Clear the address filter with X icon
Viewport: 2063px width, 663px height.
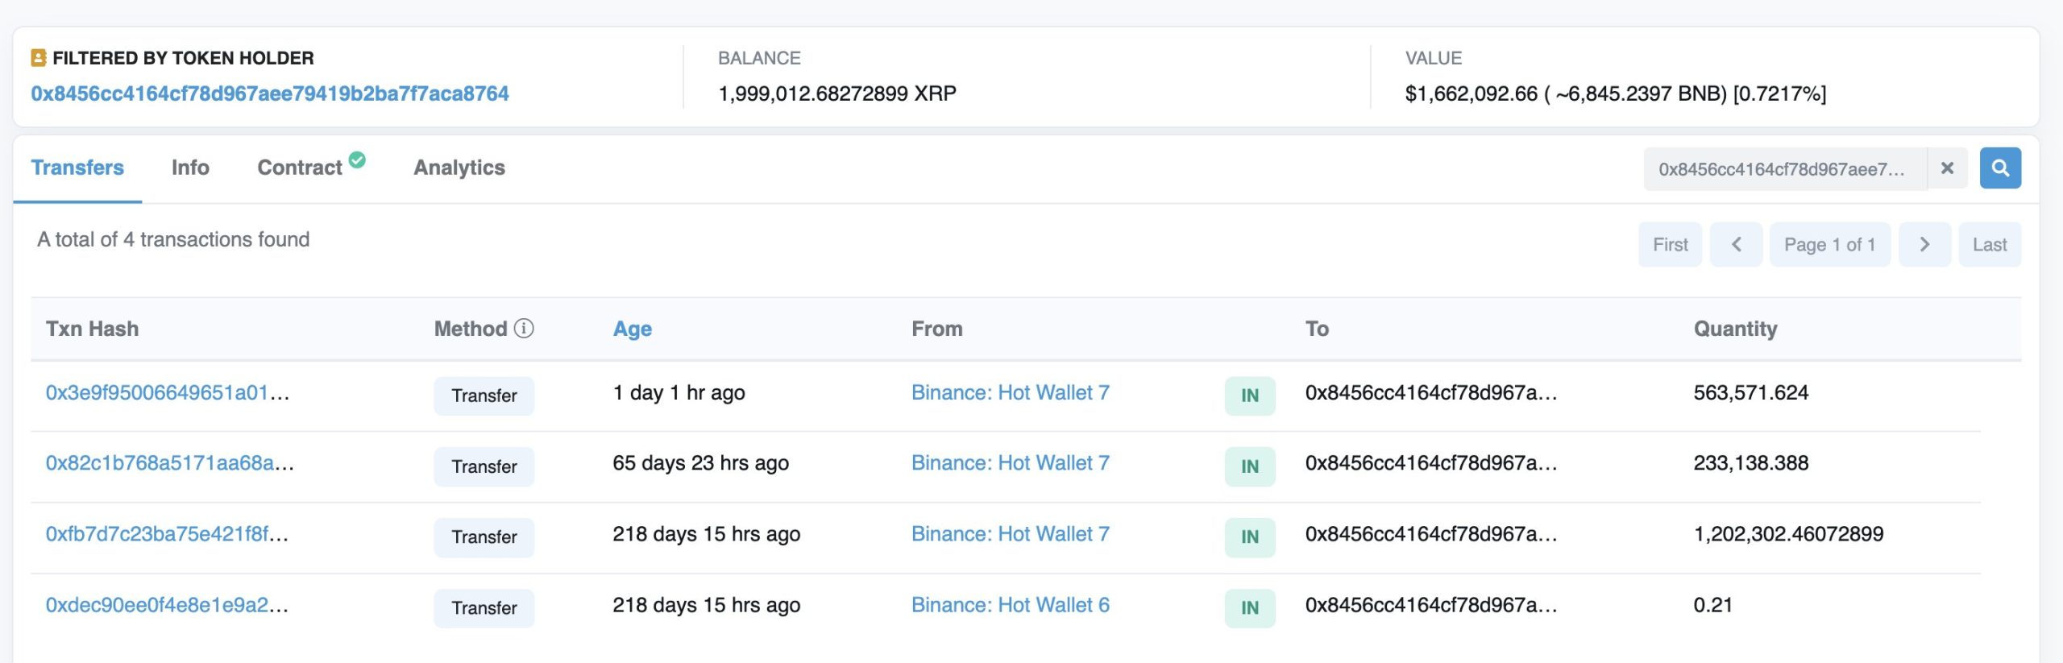point(1947,168)
